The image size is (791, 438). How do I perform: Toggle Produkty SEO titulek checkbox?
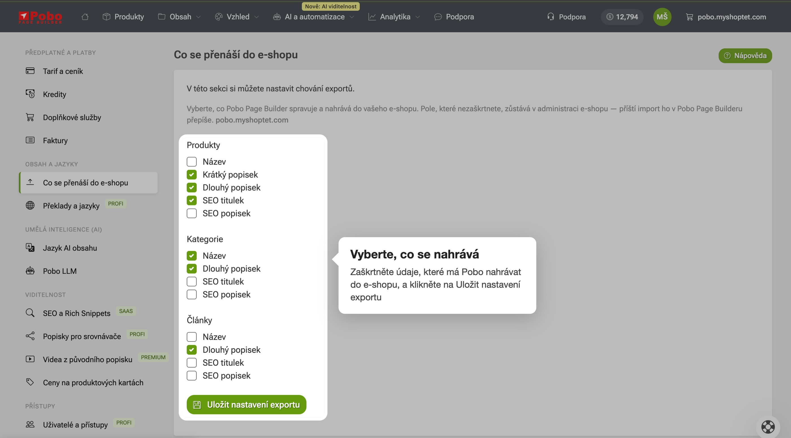(x=192, y=200)
